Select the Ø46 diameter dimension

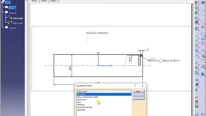pos(130,59)
